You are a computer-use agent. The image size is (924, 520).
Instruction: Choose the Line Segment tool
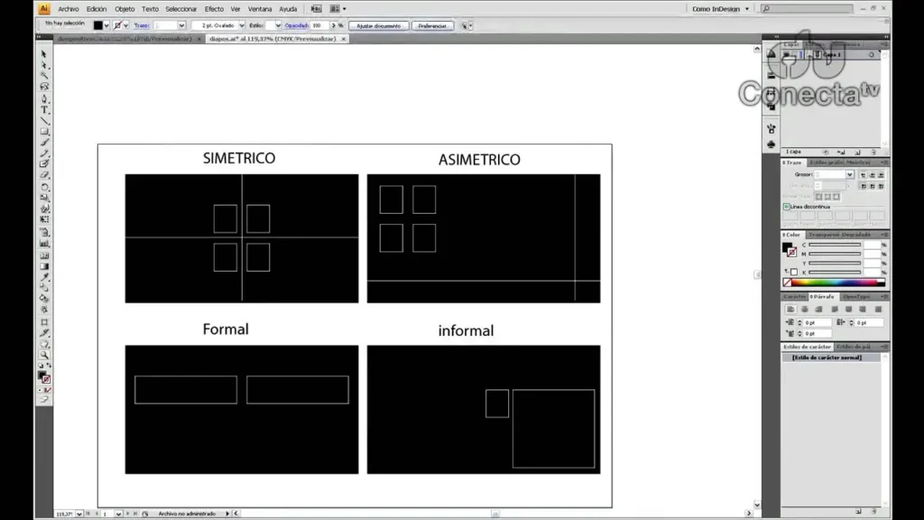(44, 121)
